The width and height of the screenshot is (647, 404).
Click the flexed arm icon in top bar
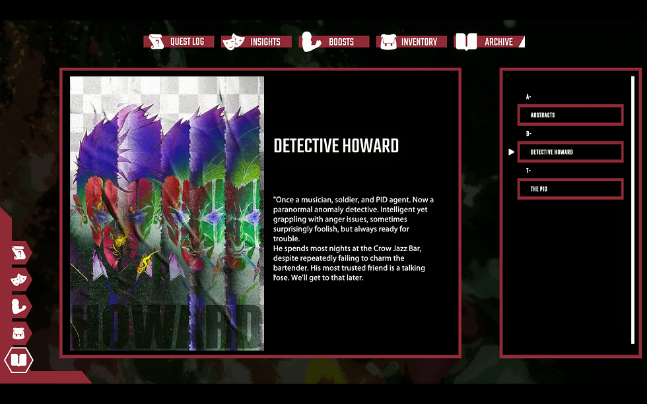click(x=311, y=42)
